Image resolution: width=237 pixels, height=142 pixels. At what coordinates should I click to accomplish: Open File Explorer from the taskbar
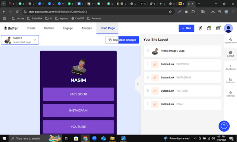(x=112, y=138)
